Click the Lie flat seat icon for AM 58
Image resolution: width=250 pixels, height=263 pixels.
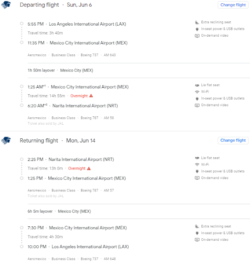pyautogui.click(x=197, y=85)
